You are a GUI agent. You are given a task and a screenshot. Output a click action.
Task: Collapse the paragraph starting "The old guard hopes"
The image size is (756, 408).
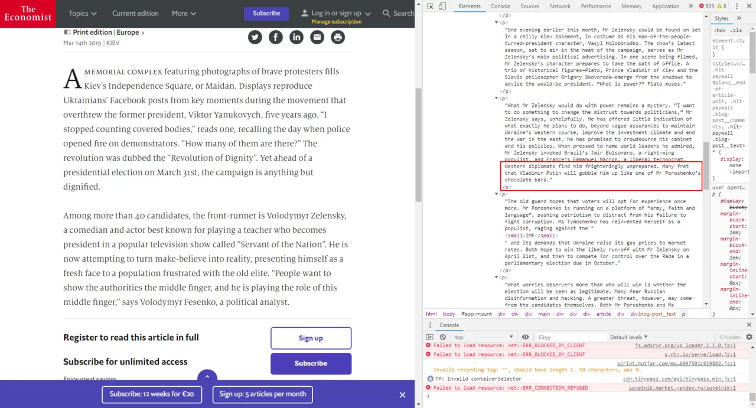(x=496, y=194)
